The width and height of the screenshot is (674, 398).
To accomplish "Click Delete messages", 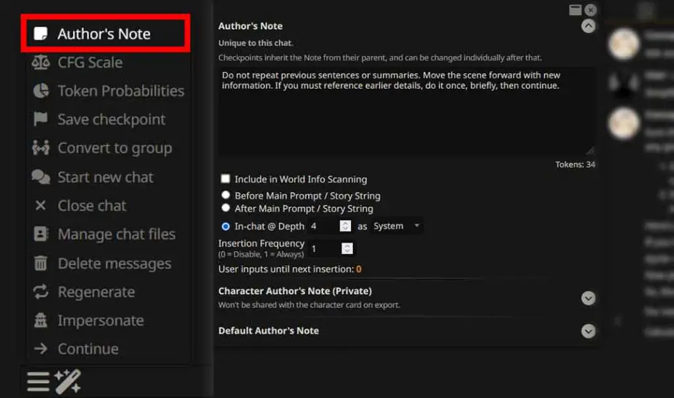I will 115,263.
